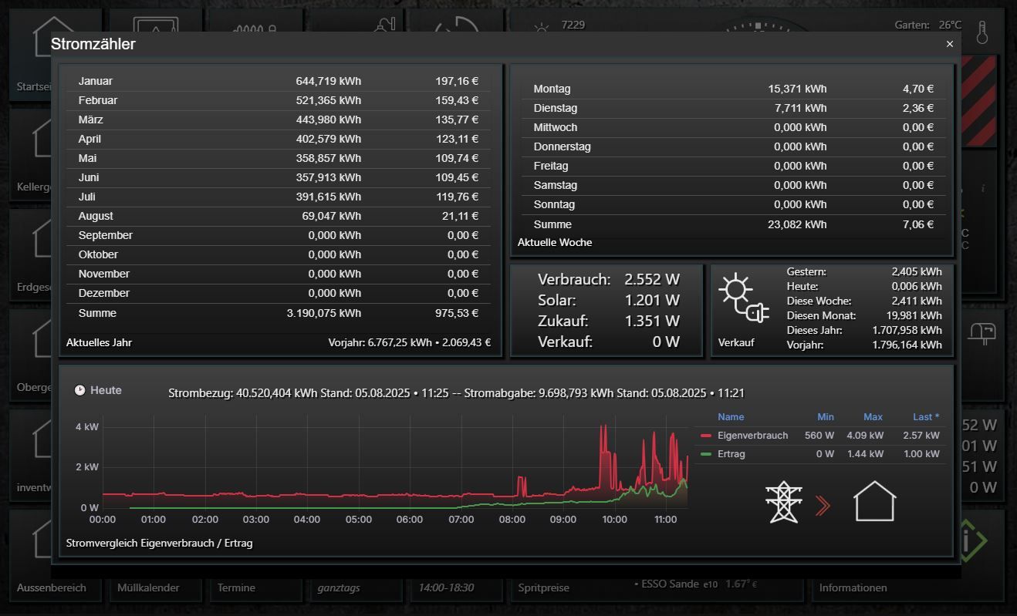Click the August value 69,047 kWh
Screen dimensions: 1017x616
click(331, 216)
